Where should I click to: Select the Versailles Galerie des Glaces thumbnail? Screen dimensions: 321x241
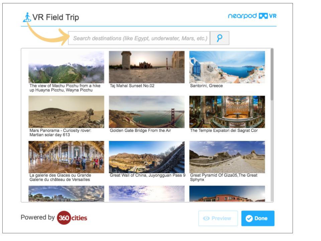(x=66, y=157)
